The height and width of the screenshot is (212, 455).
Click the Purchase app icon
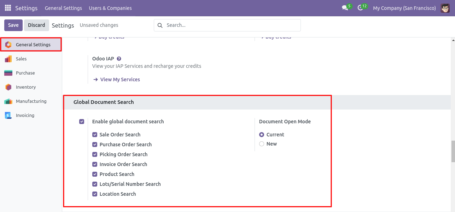tap(8, 73)
